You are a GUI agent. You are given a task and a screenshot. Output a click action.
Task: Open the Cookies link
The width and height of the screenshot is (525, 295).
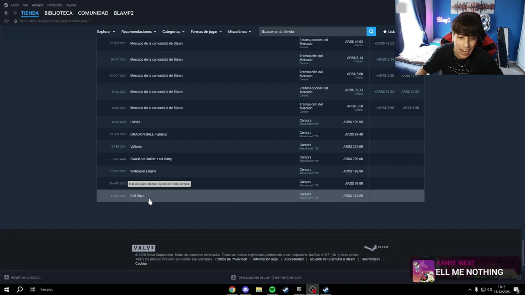click(141, 263)
